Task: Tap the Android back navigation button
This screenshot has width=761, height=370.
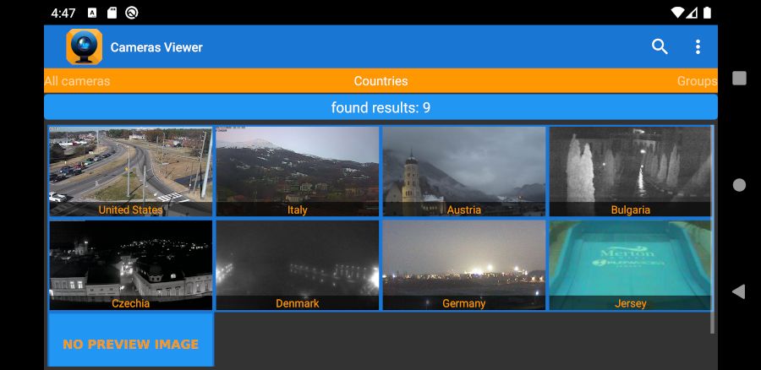Action: 739,291
